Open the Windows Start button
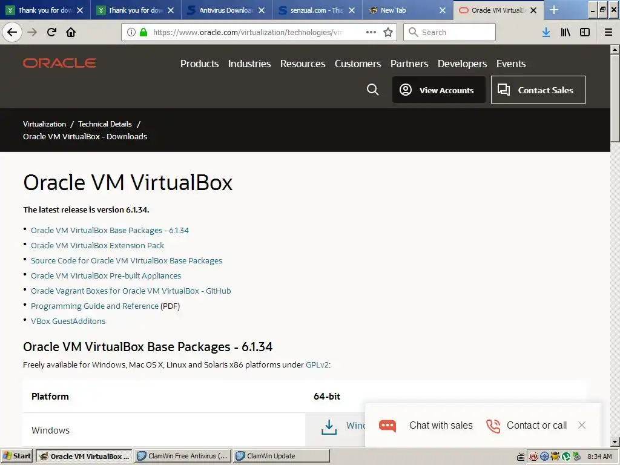The width and height of the screenshot is (620, 465). [x=16, y=456]
